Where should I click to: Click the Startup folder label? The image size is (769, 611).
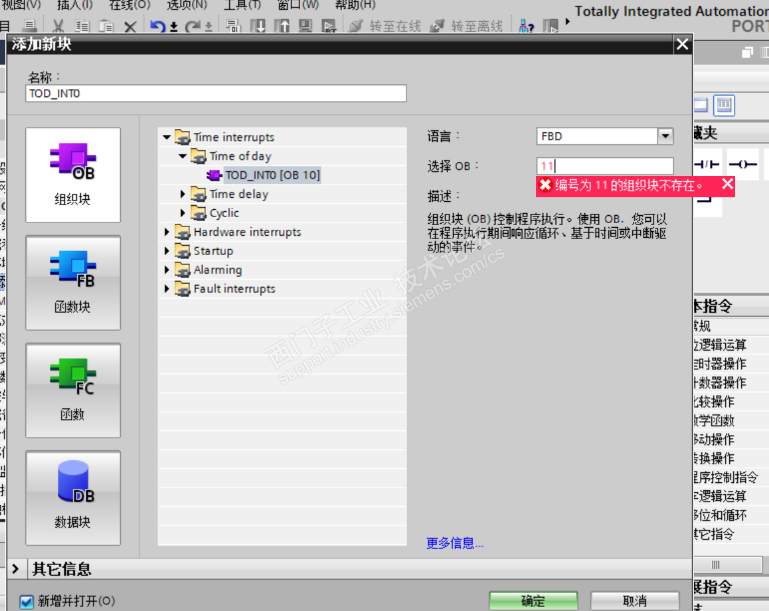pos(213,251)
